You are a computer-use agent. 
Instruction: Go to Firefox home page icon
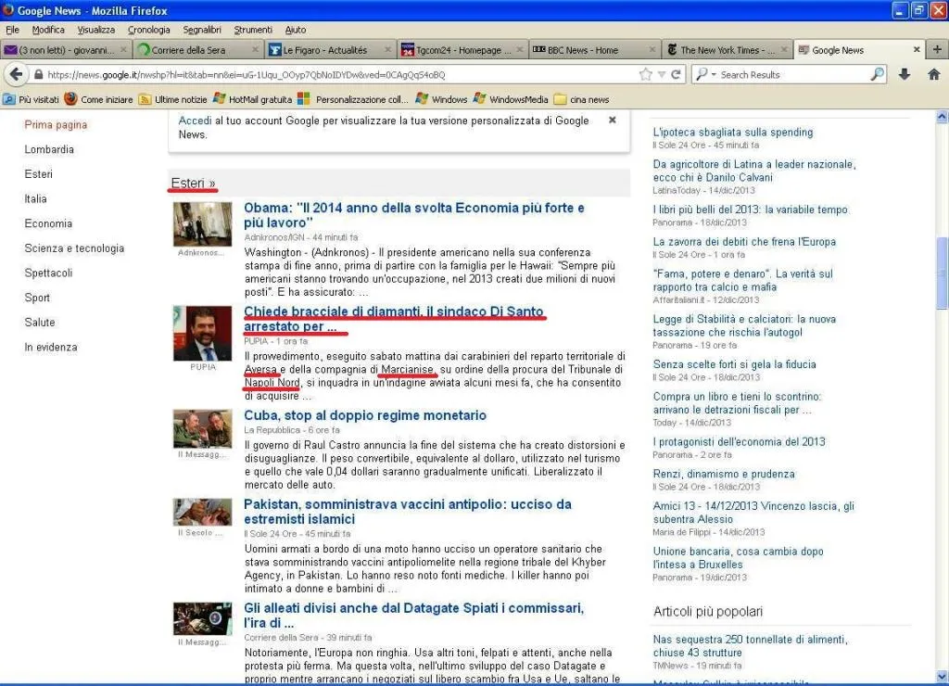933,75
